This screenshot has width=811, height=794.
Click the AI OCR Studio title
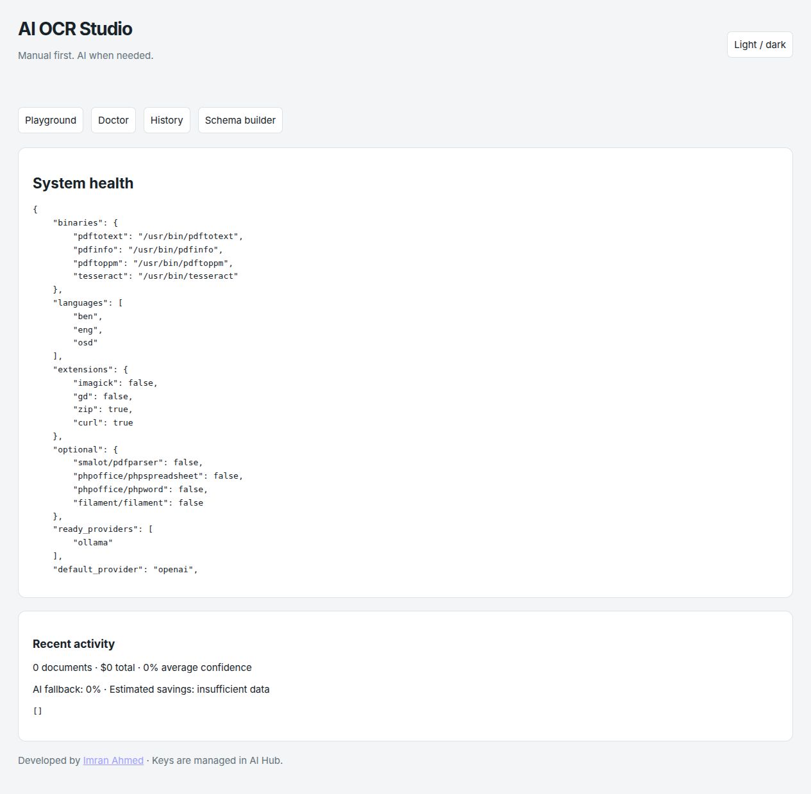pos(75,29)
